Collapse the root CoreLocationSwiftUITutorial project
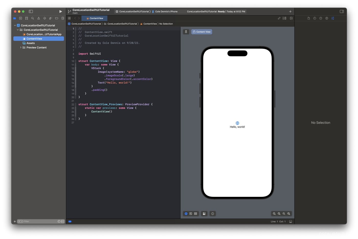 coord(15,26)
